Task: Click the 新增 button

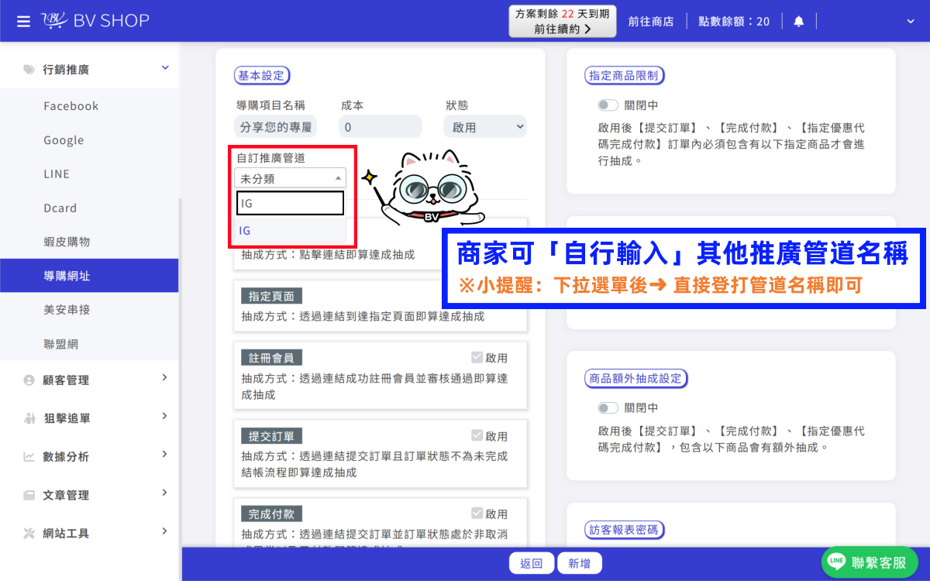Action: (x=579, y=563)
